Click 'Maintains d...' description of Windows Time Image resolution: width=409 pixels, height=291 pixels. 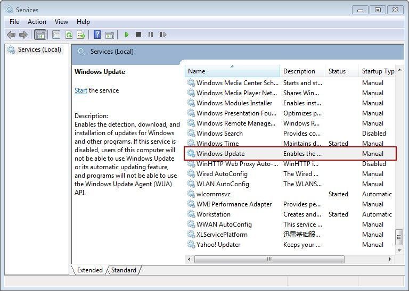click(x=302, y=143)
